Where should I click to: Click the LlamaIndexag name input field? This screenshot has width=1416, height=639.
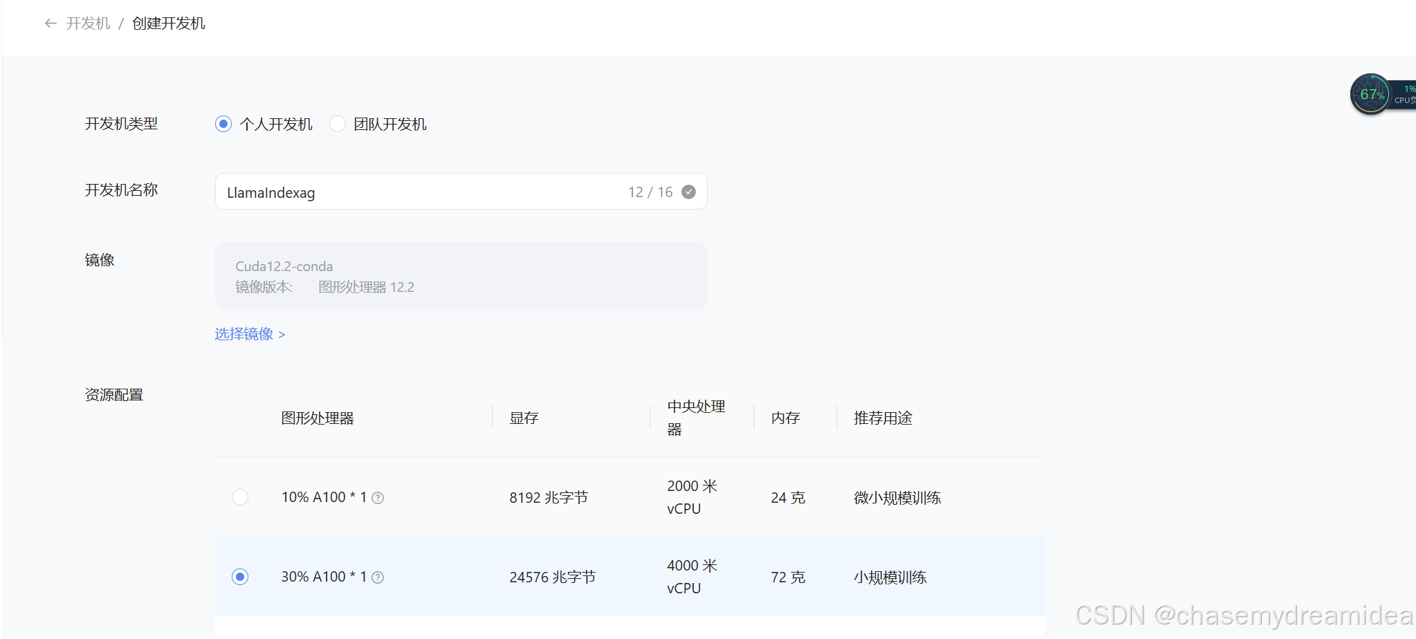(415, 192)
